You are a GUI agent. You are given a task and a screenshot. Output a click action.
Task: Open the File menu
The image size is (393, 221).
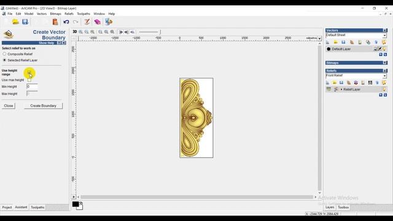[x=10, y=14]
